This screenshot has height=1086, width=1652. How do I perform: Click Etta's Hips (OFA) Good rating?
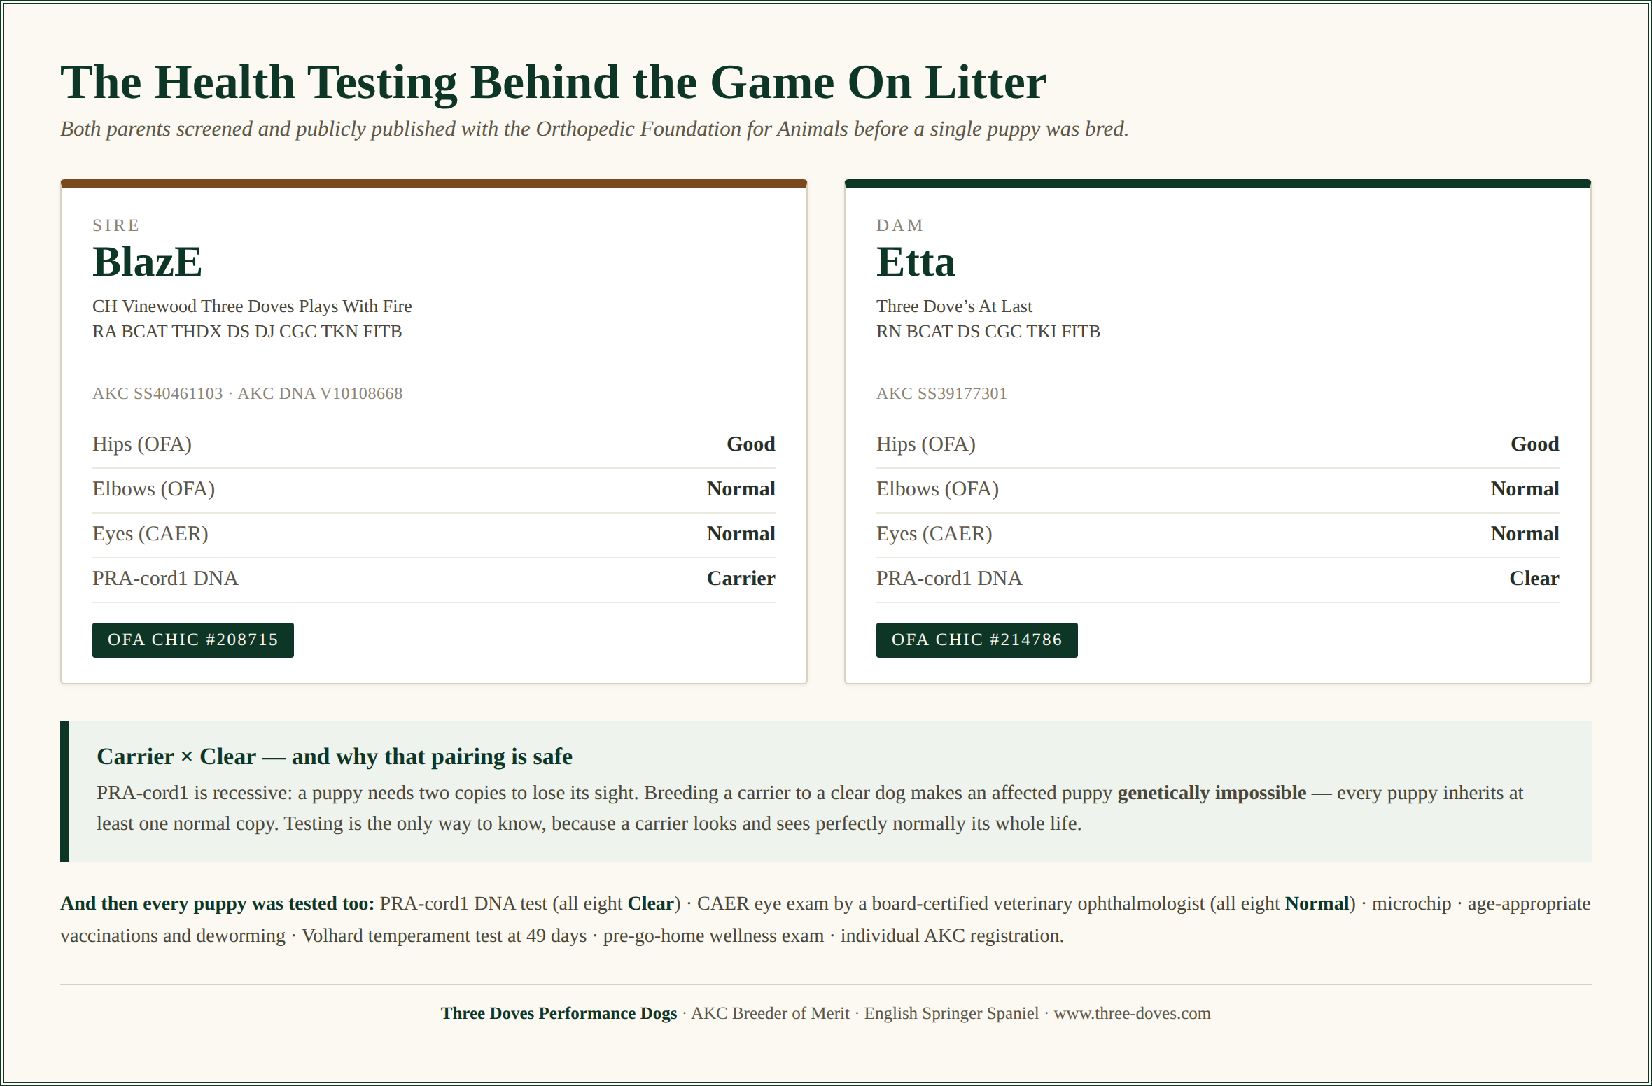(x=1534, y=444)
